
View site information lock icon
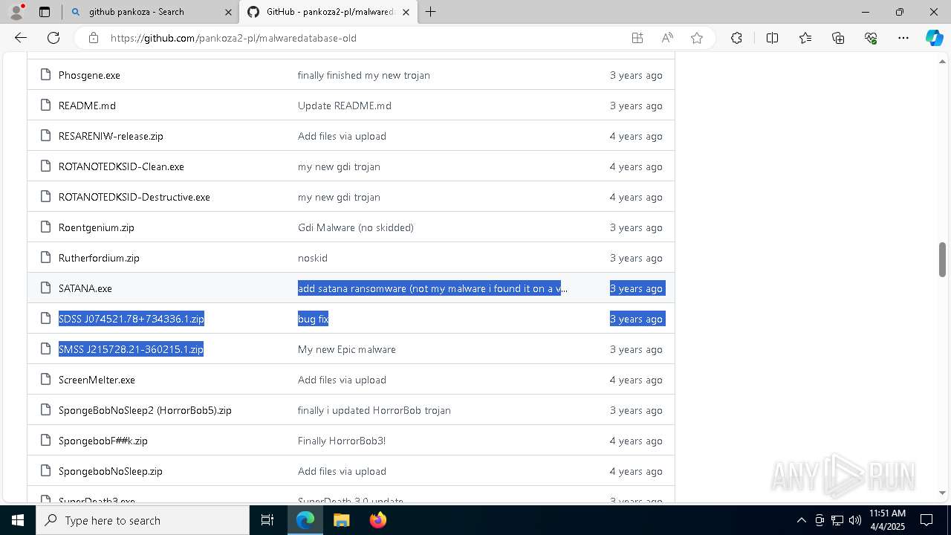(94, 38)
